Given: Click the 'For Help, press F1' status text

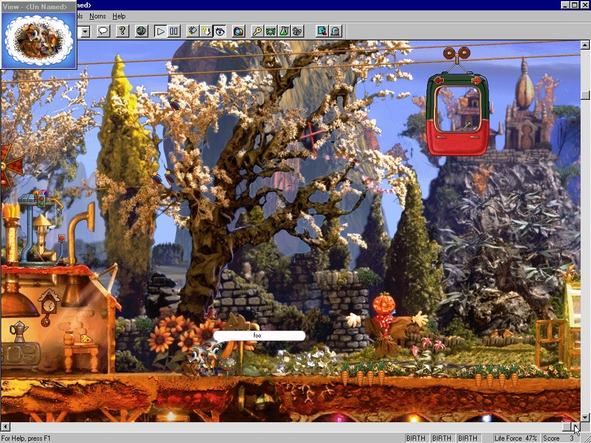Looking at the screenshot, I should tap(26, 438).
